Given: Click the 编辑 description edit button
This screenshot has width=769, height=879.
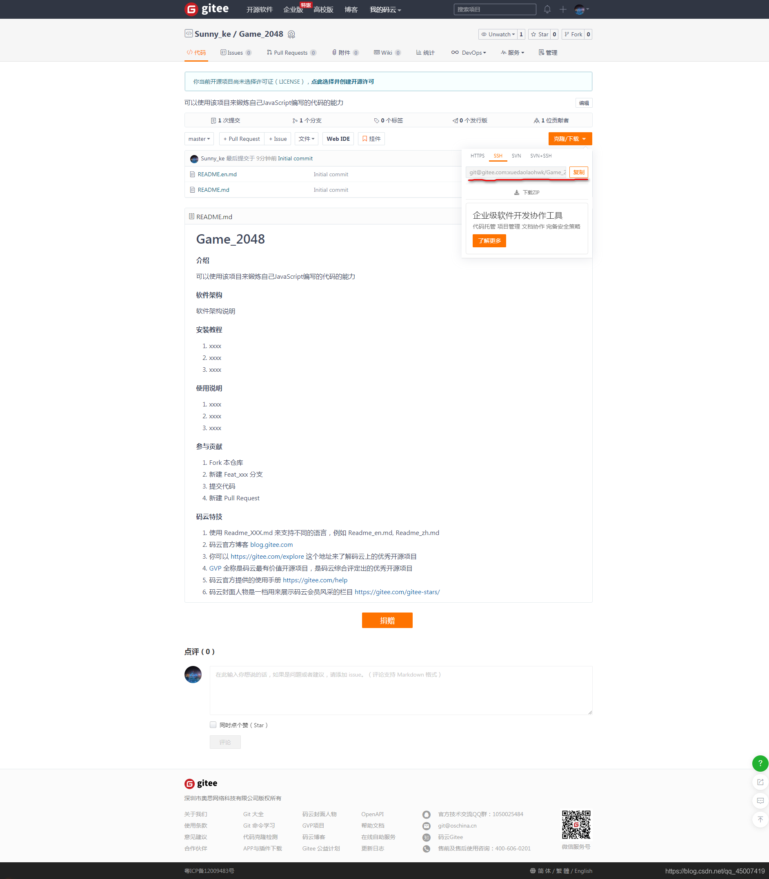Looking at the screenshot, I should 584,103.
